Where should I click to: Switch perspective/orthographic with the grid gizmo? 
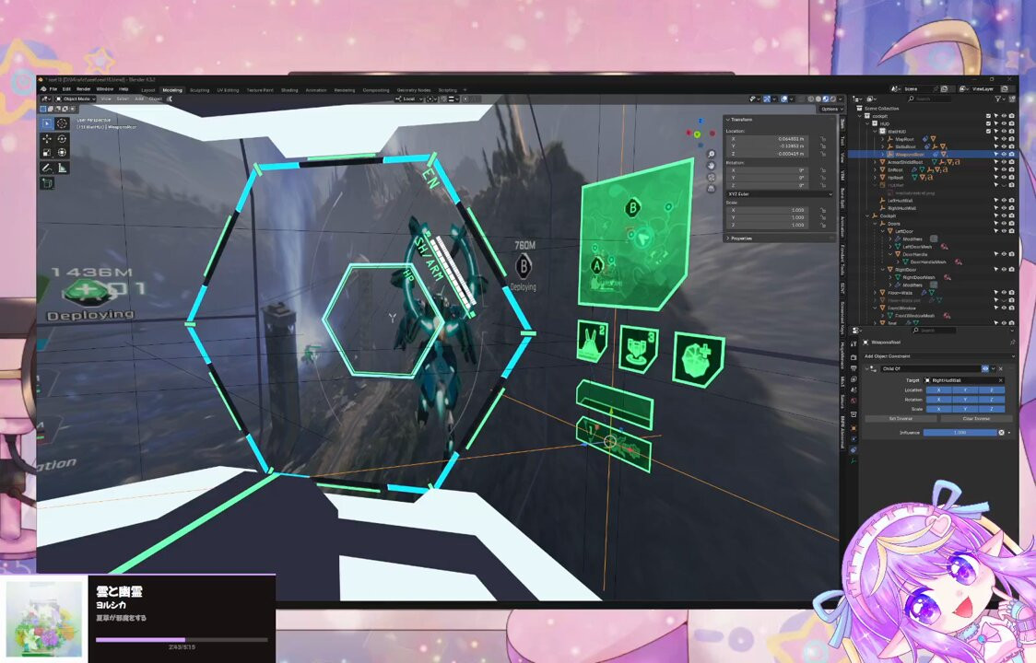coord(711,188)
